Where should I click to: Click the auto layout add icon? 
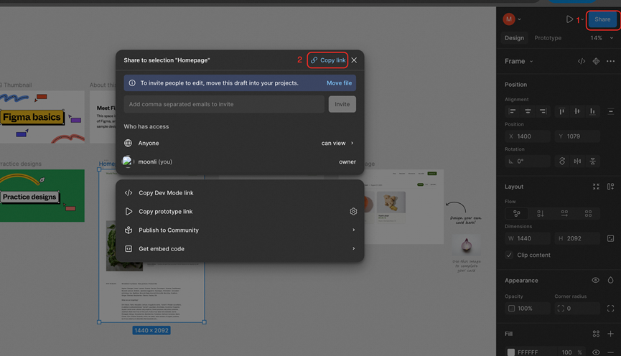(610, 187)
